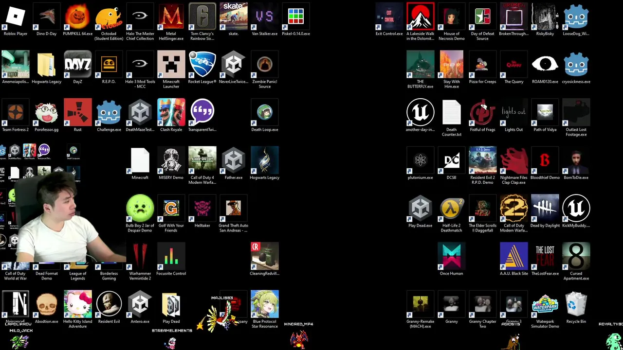This screenshot has width=623, height=350.
Task: Select the Bloodthief Demo icon
Action: coord(545,160)
